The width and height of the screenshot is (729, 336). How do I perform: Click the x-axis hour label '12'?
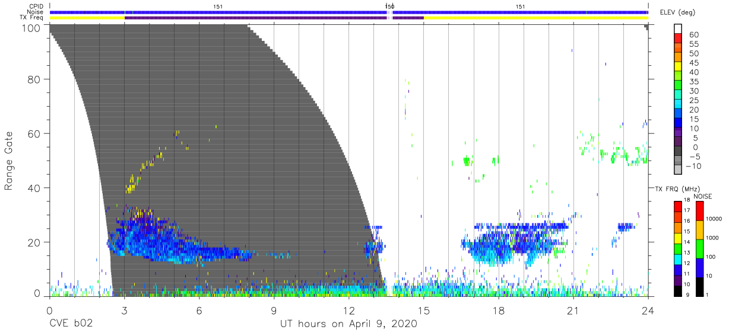tap(349, 310)
